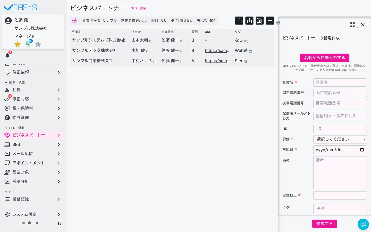Select the サンプルシステムズ株式会社 row

(x=172, y=40)
